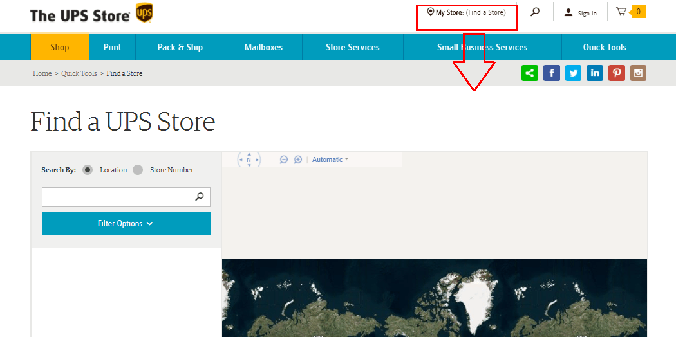Click the Sign In link text
676x337 pixels.
point(587,14)
